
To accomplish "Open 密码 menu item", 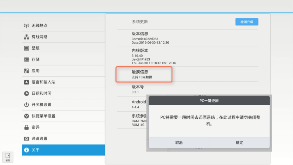I will (63, 128).
